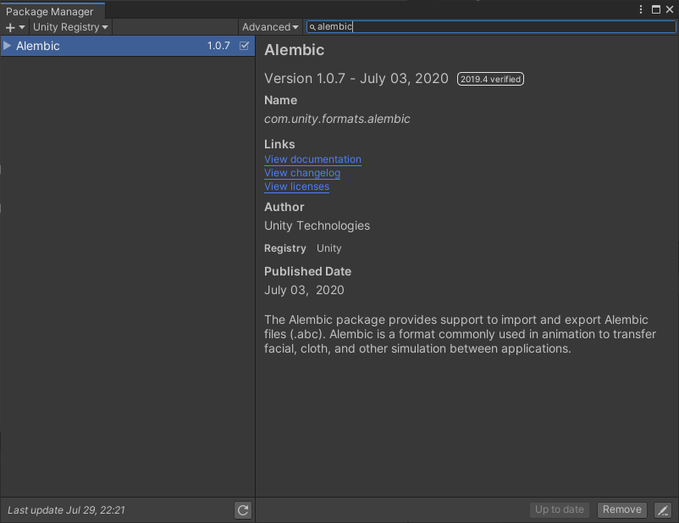Screen dimensions: 679x523
Task: Open the Unity Registry dropdown
Action: (70, 27)
